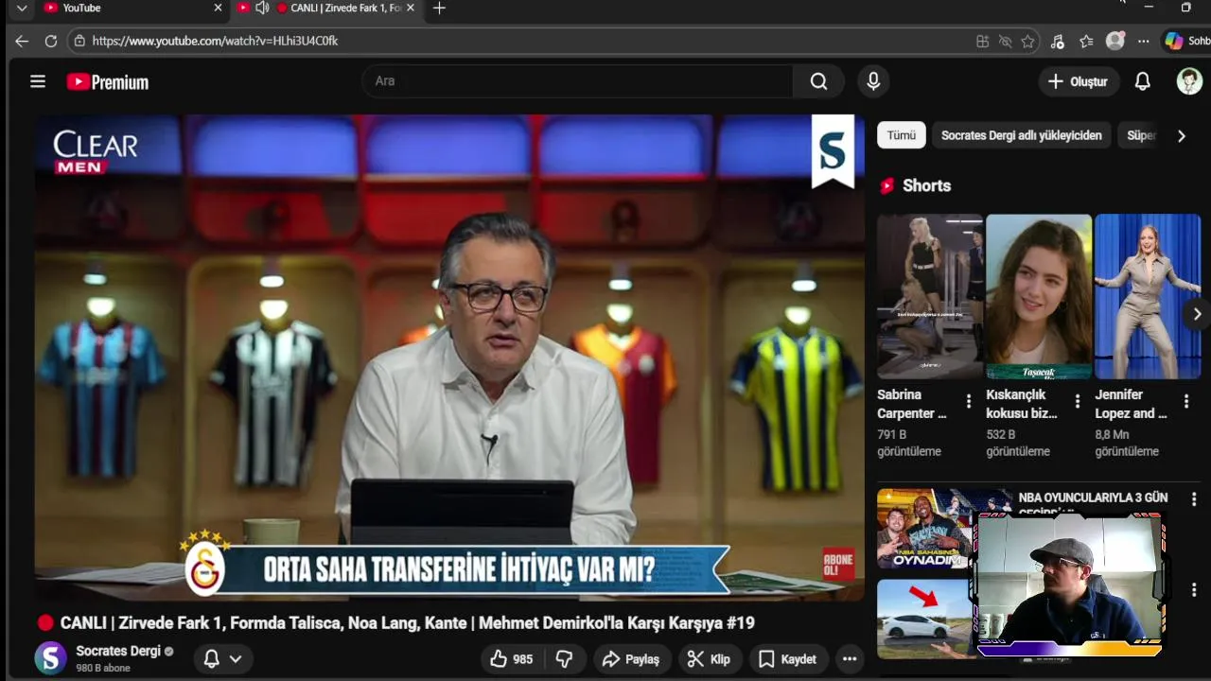1211x681 pixels.
Task: Open white car video thumbnail with red arrow
Action: (925, 619)
